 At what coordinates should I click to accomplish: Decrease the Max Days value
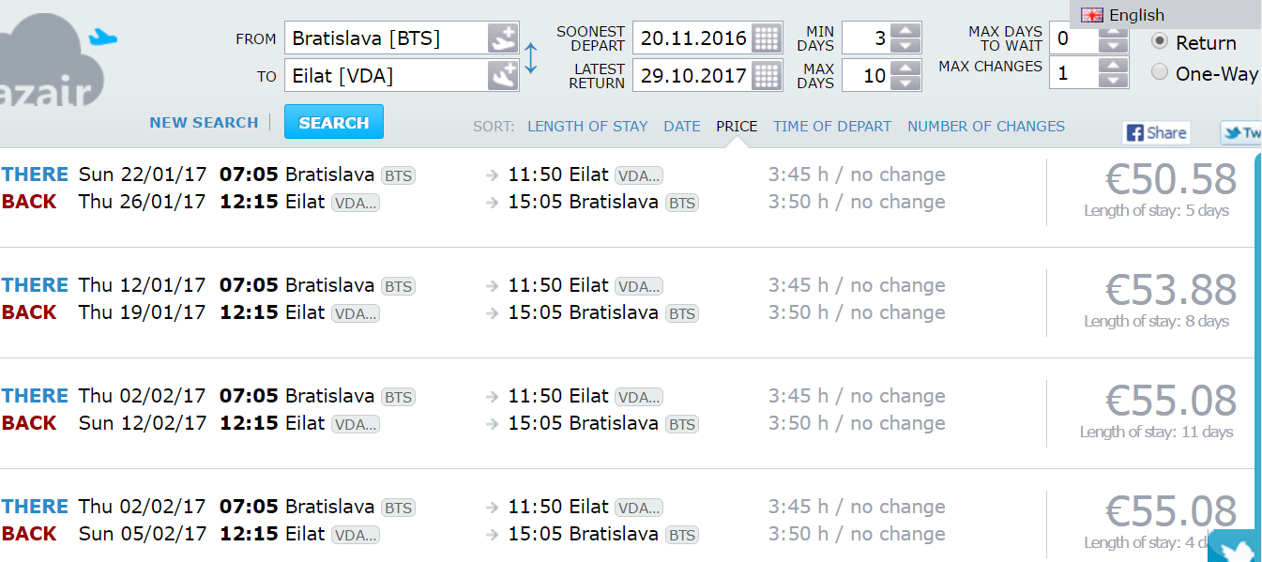click(x=905, y=84)
